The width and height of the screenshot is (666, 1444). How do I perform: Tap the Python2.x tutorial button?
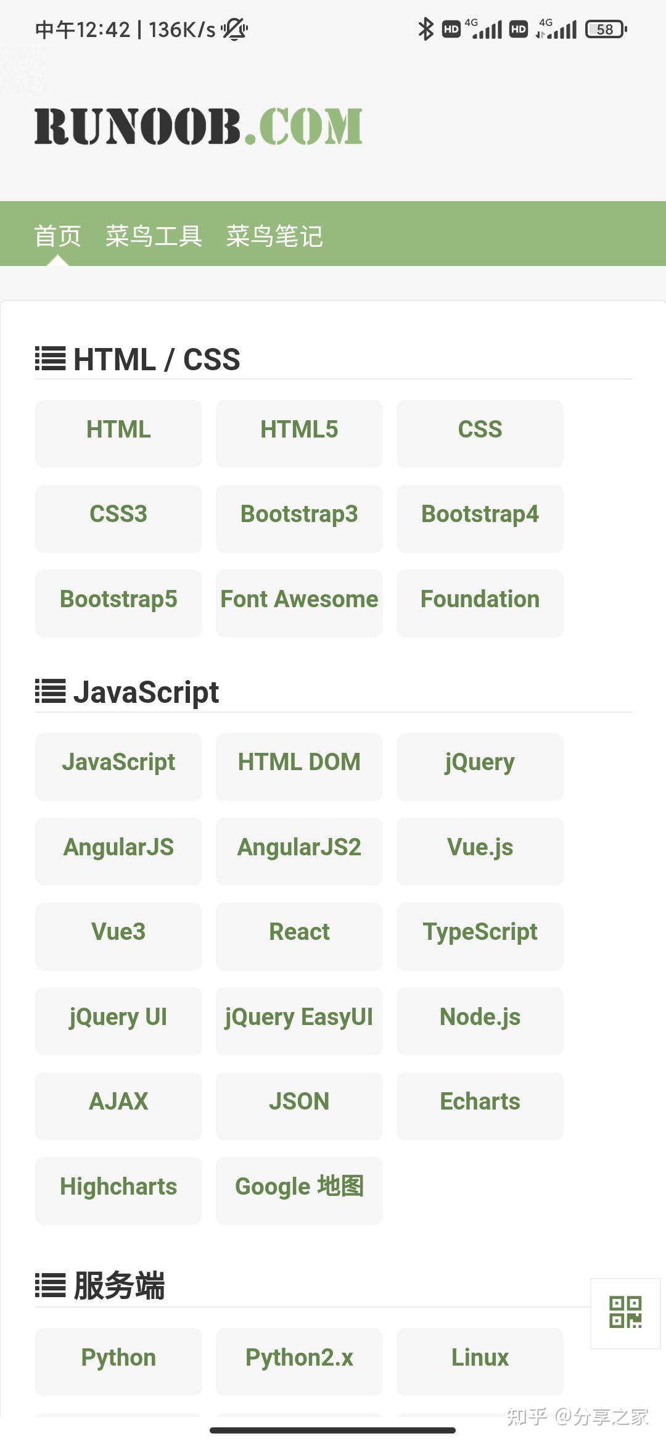pos(299,1358)
